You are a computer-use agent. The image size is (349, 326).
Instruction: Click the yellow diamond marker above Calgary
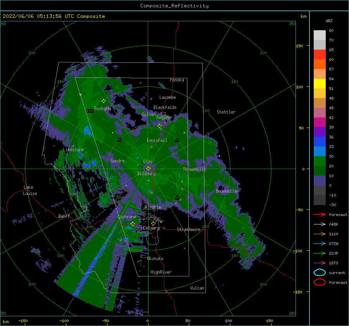(153, 223)
